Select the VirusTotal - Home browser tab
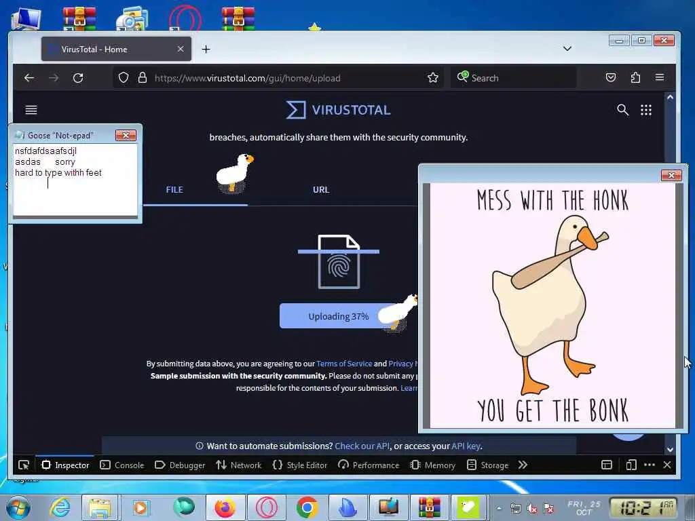 (116, 49)
